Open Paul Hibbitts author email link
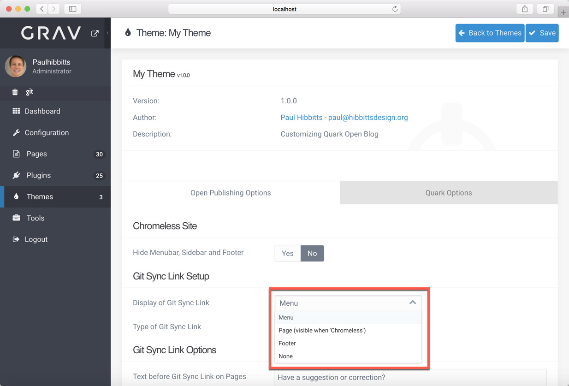Screen dimensions: 569x386 (344, 118)
